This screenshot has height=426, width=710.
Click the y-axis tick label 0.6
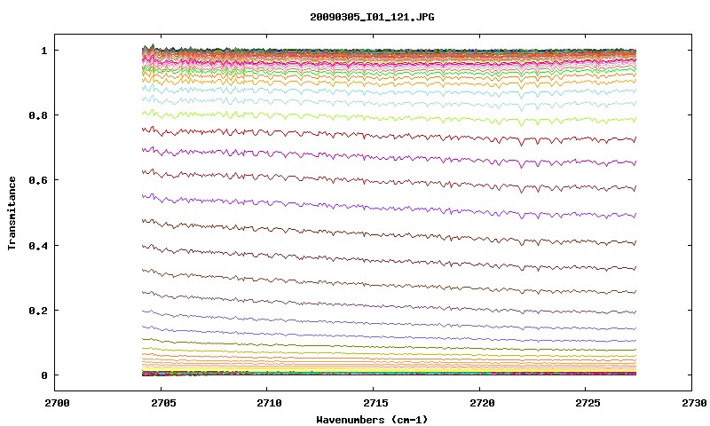[38, 180]
